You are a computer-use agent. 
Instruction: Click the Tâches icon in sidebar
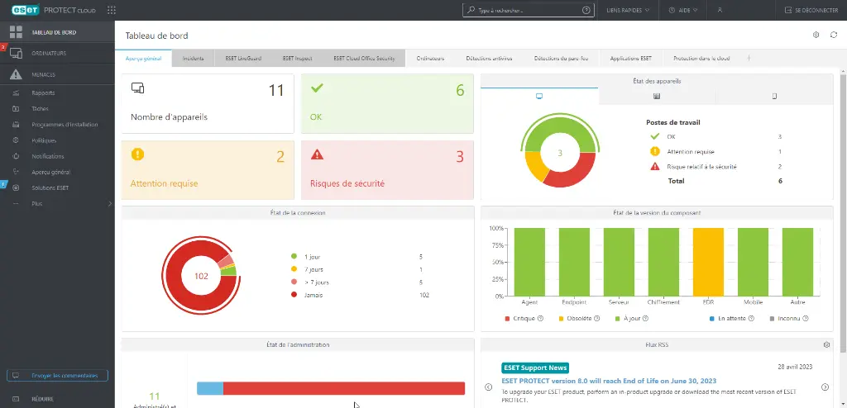[16, 108]
